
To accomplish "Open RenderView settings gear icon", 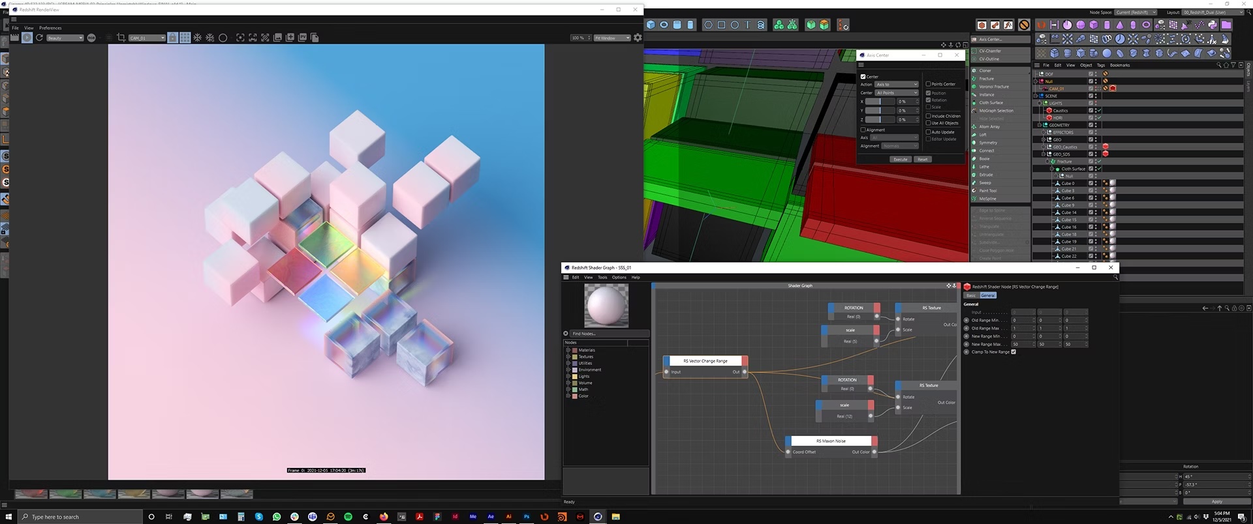I will click(638, 38).
